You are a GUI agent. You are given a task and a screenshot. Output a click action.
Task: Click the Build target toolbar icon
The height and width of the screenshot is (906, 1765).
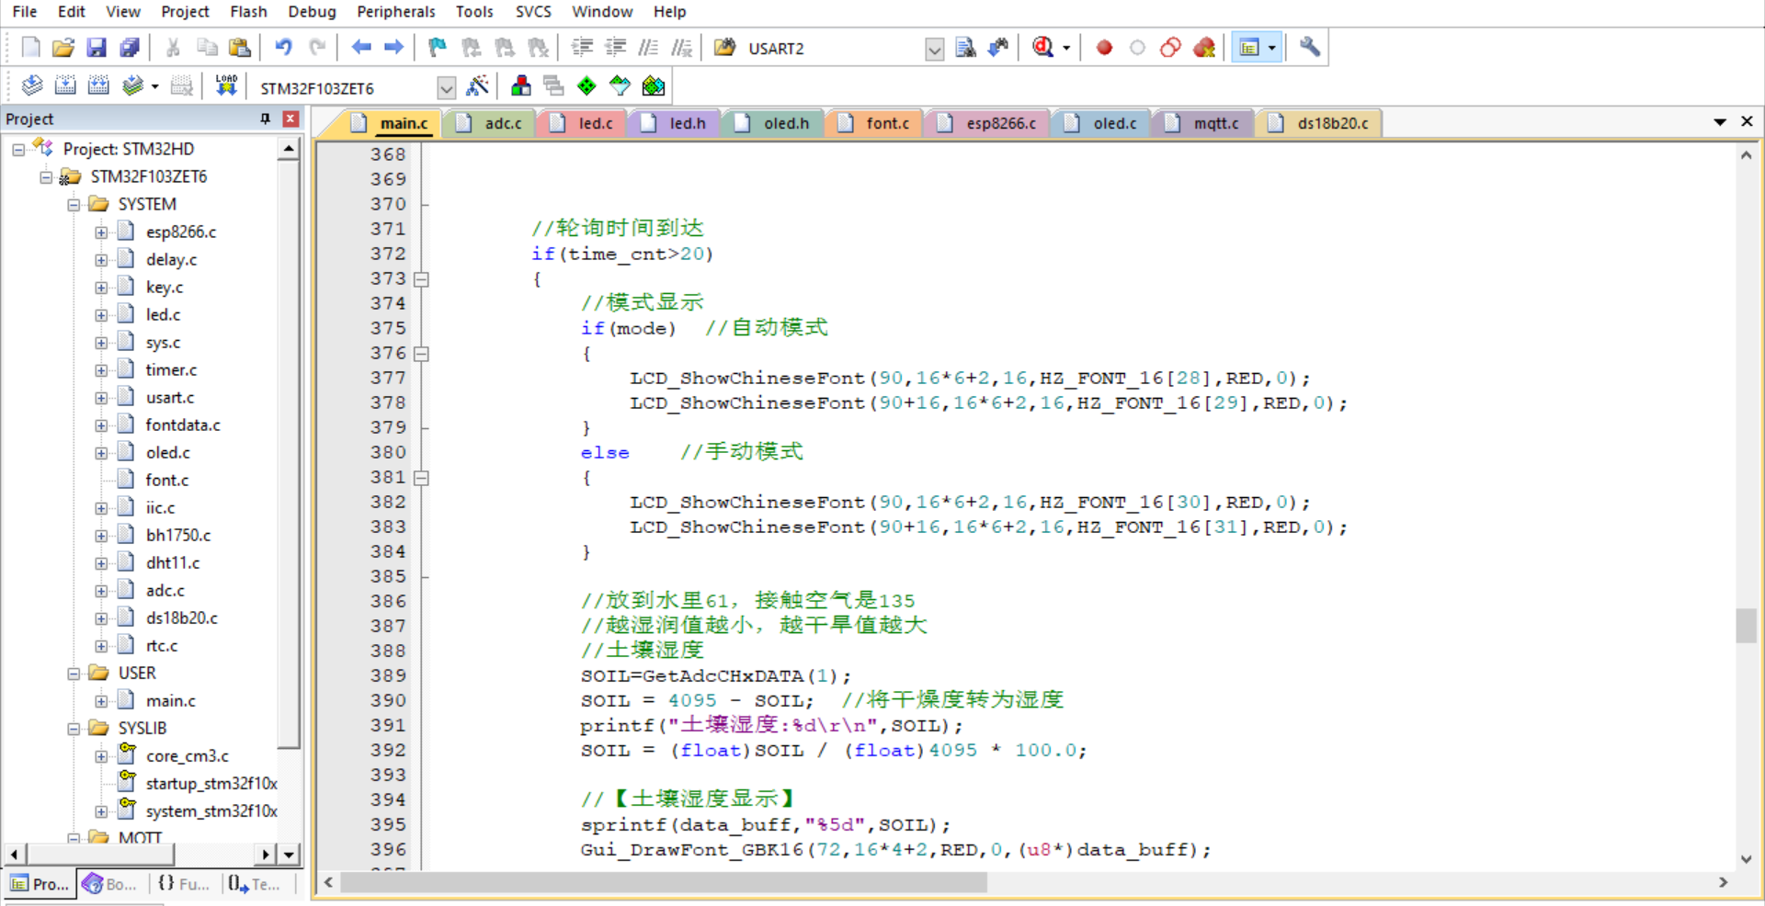click(64, 86)
